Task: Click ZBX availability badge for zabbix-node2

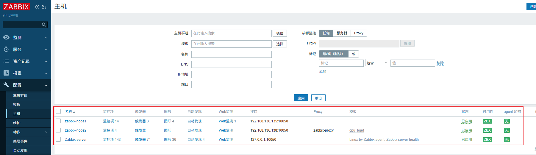Action: tap(487, 130)
